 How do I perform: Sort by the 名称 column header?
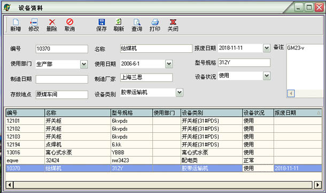tap(77, 113)
